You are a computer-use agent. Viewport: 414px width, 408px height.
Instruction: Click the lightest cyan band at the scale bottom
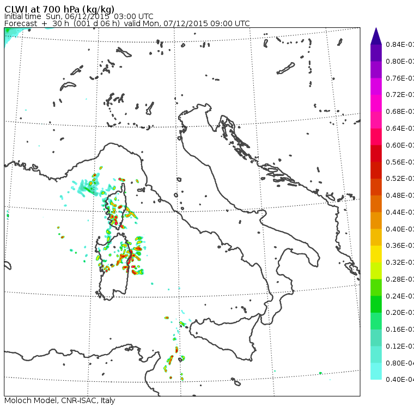376,372
